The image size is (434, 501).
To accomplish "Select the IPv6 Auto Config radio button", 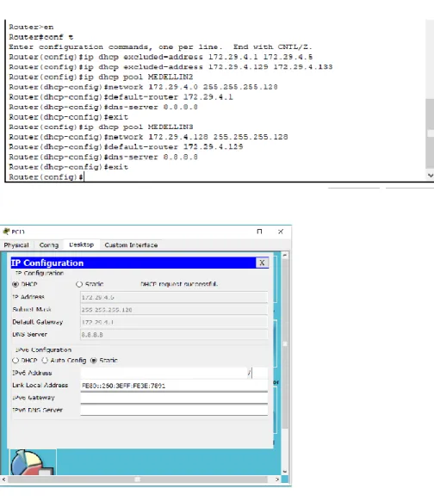I will (x=45, y=361).
